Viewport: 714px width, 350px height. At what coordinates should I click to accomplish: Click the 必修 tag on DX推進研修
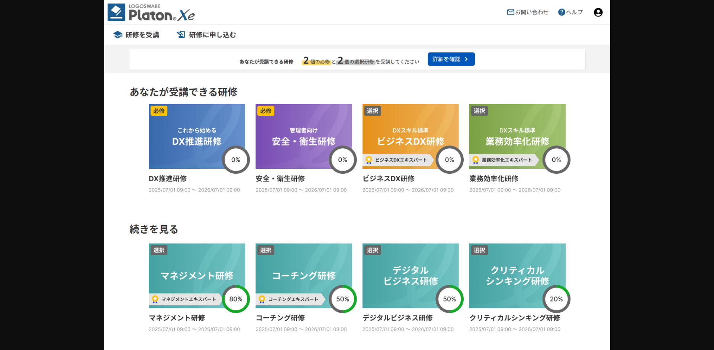[x=158, y=110]
